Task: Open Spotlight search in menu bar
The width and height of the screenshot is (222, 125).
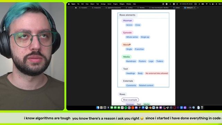Action: pos(210,4)
